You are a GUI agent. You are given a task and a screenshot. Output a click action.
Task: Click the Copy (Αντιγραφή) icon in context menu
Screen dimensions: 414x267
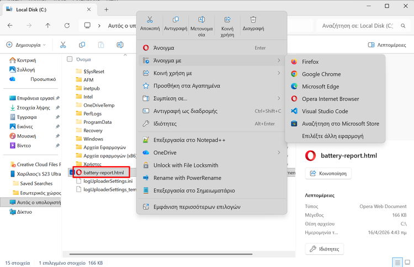[x=176, y=20]
